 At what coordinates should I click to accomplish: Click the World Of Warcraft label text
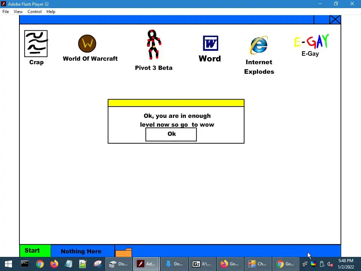(x=90, y=59)
